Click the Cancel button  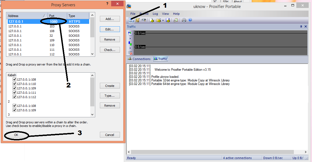coord(110,135)
